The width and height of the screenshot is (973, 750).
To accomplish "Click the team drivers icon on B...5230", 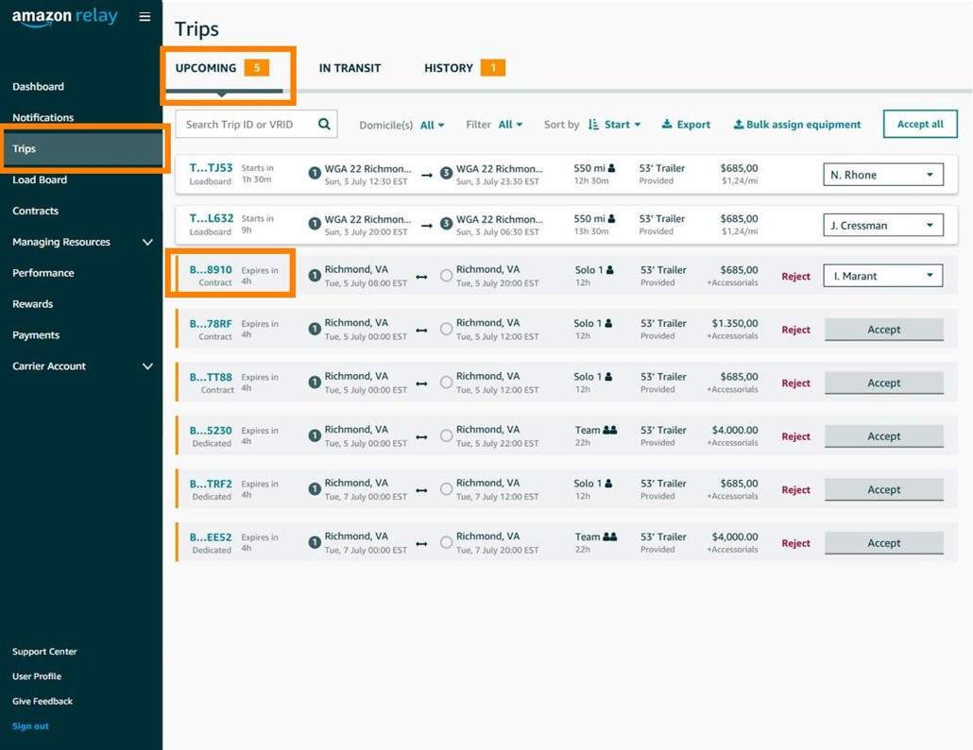I will [x=609, y=430].
